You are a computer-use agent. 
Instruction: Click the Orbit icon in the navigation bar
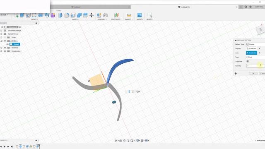(116, 141)
